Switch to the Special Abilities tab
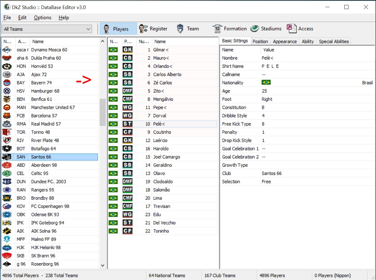The image size is (376, 280). click(334, 41)
